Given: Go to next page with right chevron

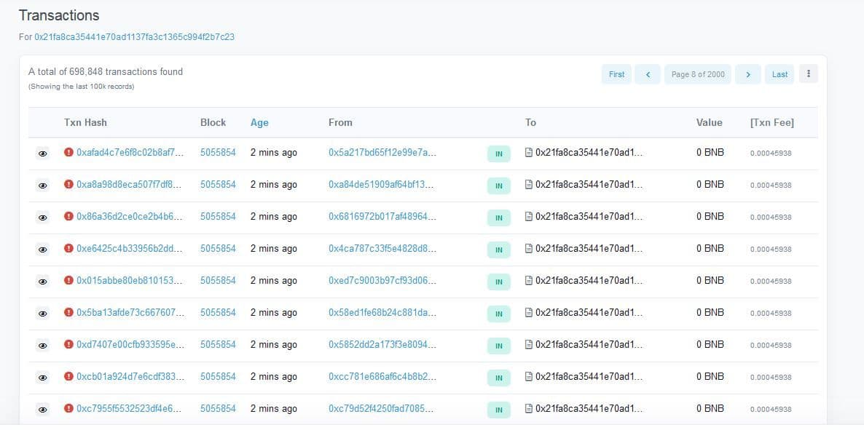Looking at the screenshot, I should pos(747,74).
